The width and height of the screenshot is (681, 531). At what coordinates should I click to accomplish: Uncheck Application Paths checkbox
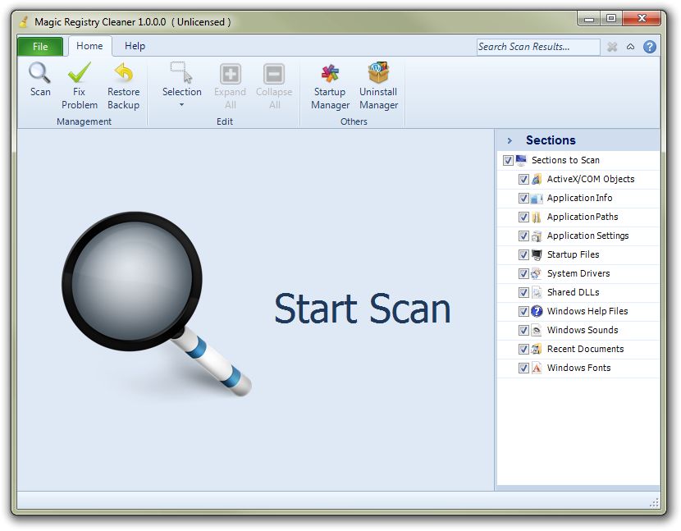click(523, 217)
